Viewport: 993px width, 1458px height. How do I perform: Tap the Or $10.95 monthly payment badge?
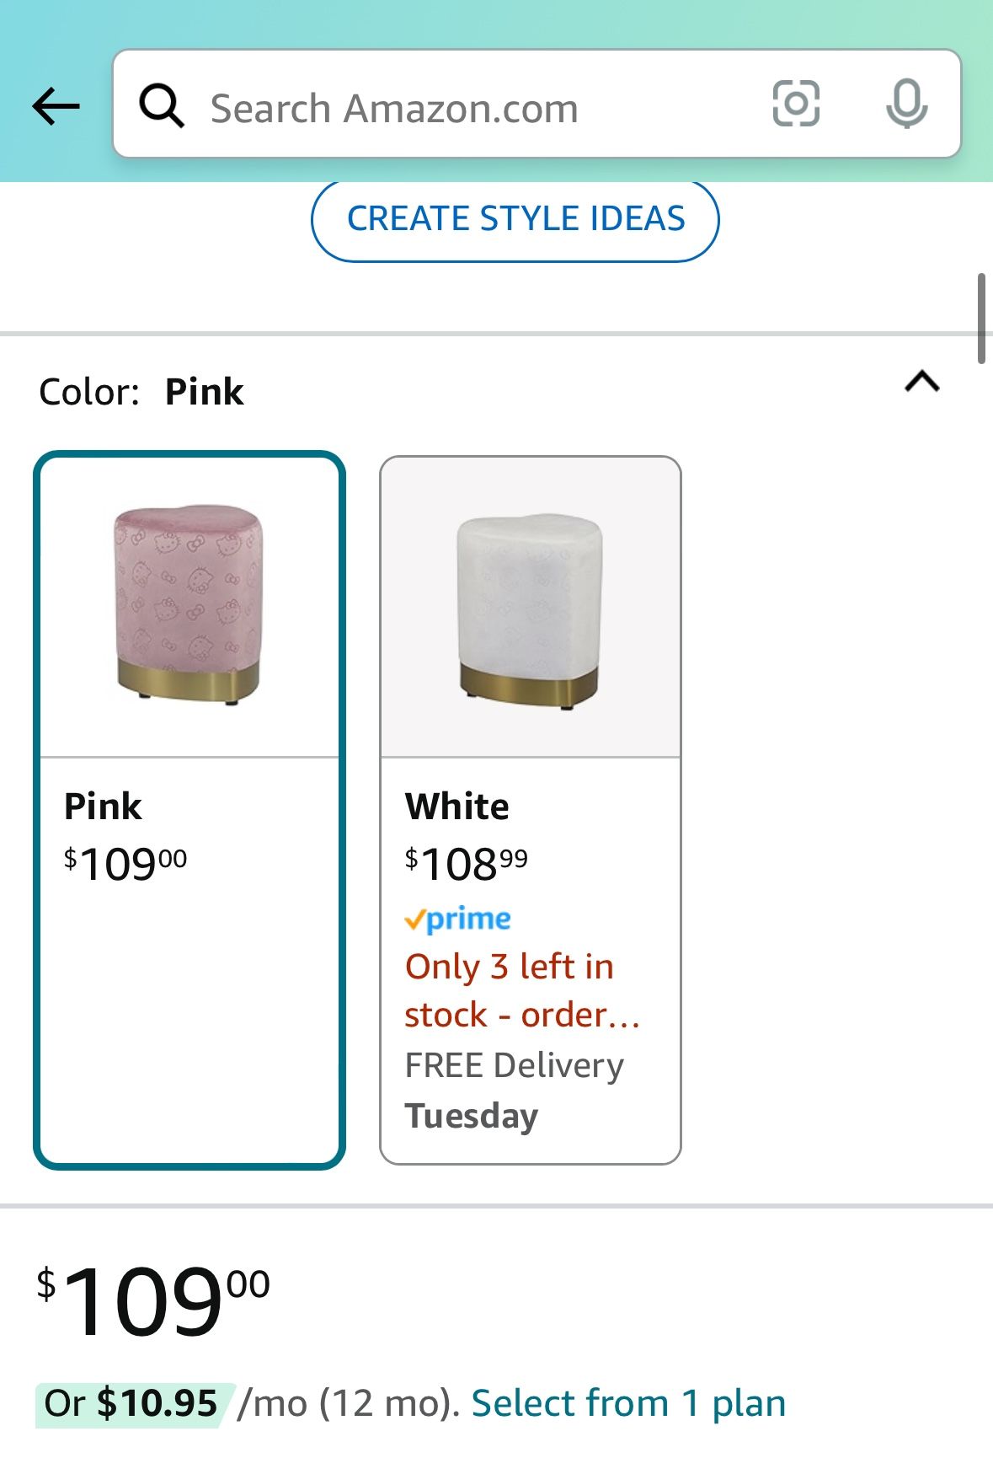[x=131, y=1404]
